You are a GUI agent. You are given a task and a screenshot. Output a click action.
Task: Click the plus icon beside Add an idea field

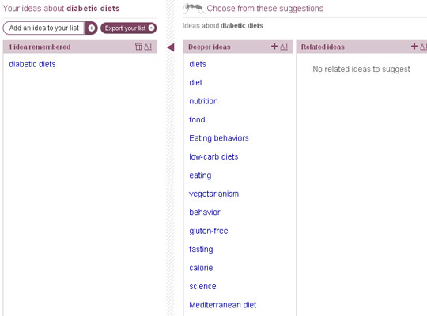pos(92,28)
